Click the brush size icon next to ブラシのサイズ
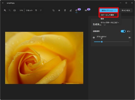 pyautogui.click(x=94, y=38)
